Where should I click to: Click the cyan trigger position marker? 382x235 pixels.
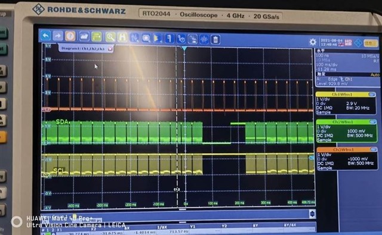[x=184, y=49]
